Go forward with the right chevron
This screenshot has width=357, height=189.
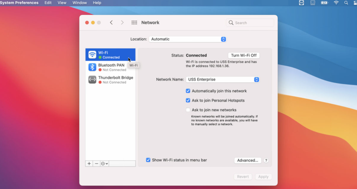tap(122, 23)
